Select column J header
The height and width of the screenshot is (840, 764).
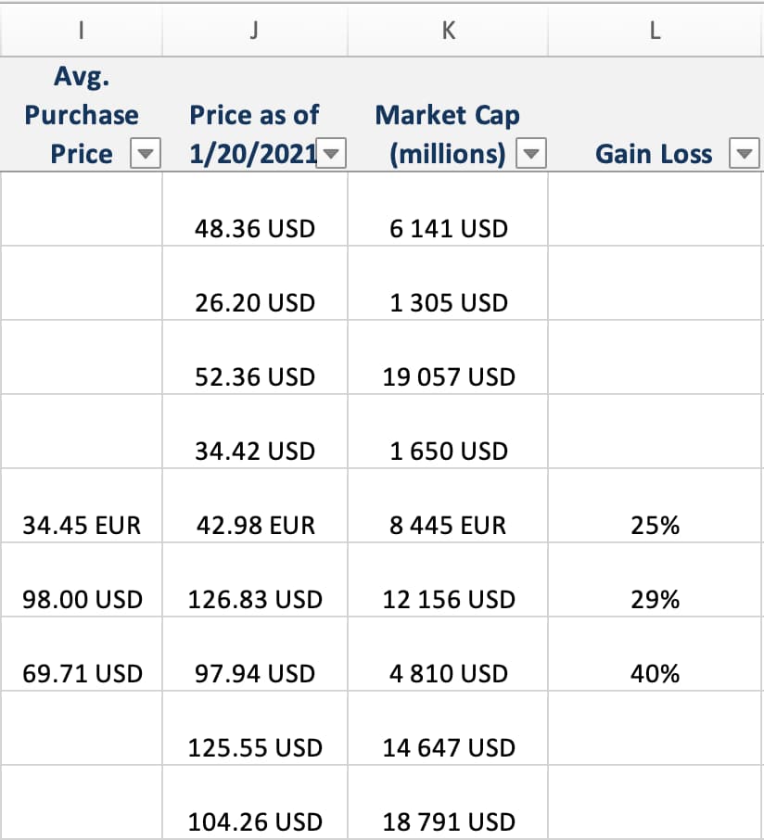255,31
